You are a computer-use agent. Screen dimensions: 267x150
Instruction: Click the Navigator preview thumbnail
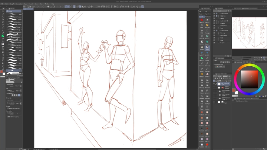tap(249, 33)
